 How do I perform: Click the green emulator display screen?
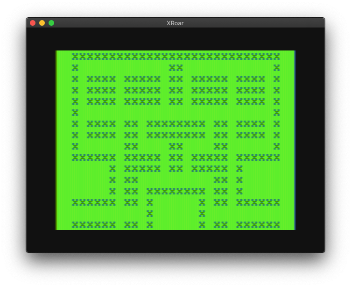click(175, 140)
